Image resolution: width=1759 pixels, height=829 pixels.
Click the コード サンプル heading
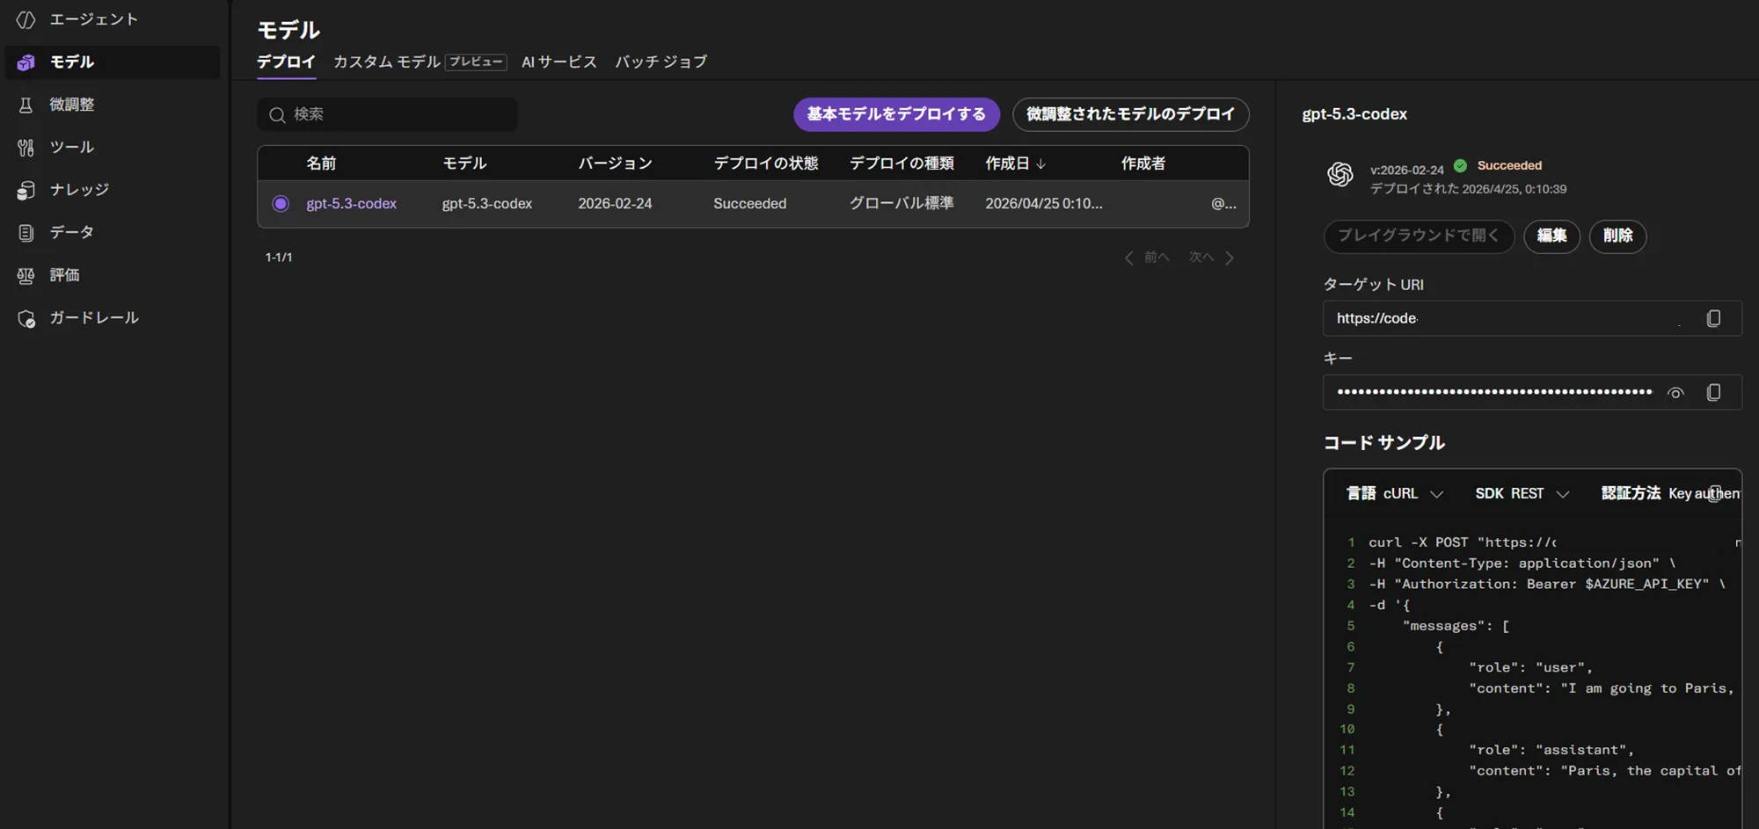1384,443
